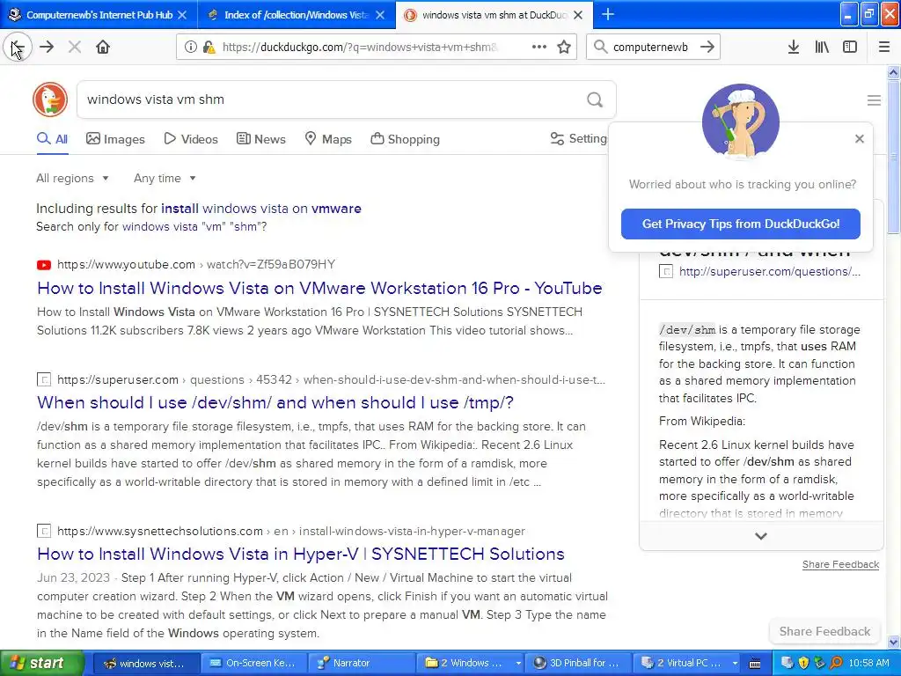Expand the 2 Windows taskbar group arrow
The width and height of the screenshot is (901, 676).
518,664
